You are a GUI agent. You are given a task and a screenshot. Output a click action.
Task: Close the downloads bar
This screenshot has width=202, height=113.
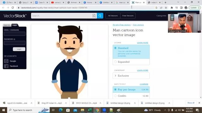199,103
